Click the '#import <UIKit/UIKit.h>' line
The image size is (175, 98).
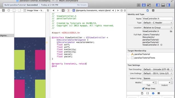click(66, 33)
